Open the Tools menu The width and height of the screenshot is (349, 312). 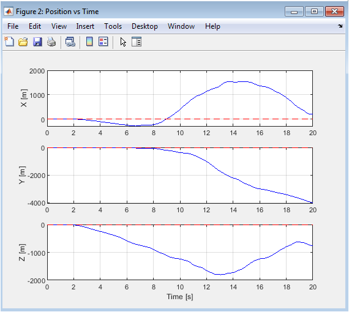point(113,26)
